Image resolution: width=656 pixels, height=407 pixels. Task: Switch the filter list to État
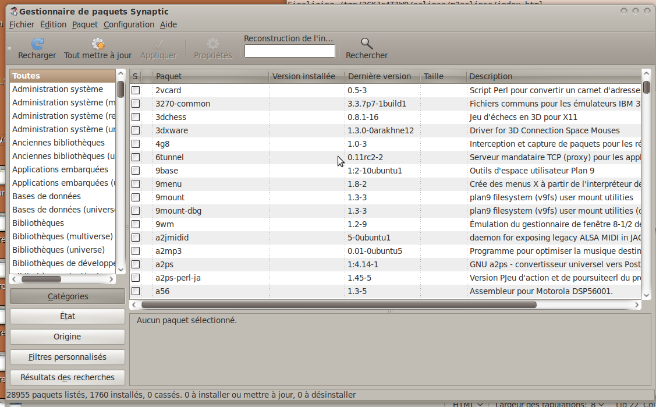68,316
